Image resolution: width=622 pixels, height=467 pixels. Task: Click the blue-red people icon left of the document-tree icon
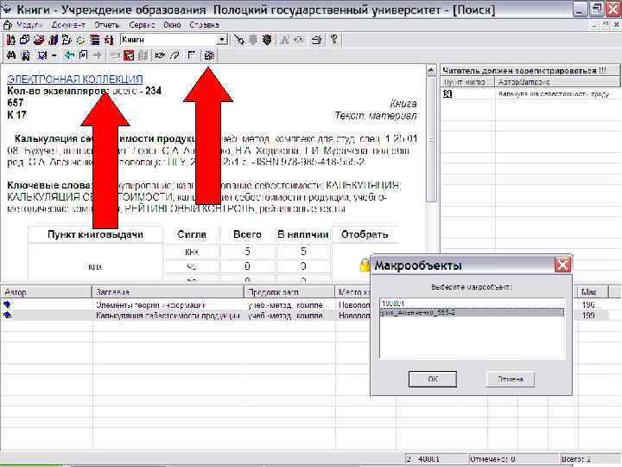click(x=53, y=40)
